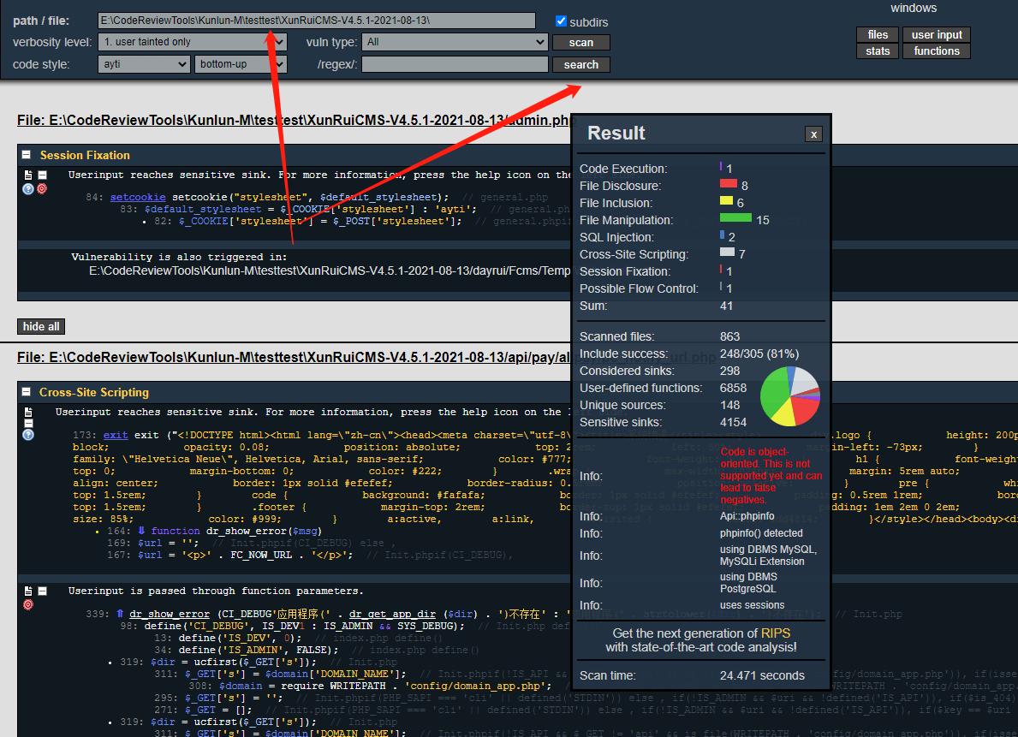Click the hide all button

pos(41,327)
